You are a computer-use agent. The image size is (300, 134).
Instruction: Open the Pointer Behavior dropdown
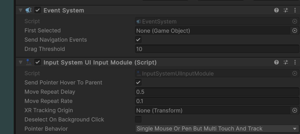click(x=217, y=129)
